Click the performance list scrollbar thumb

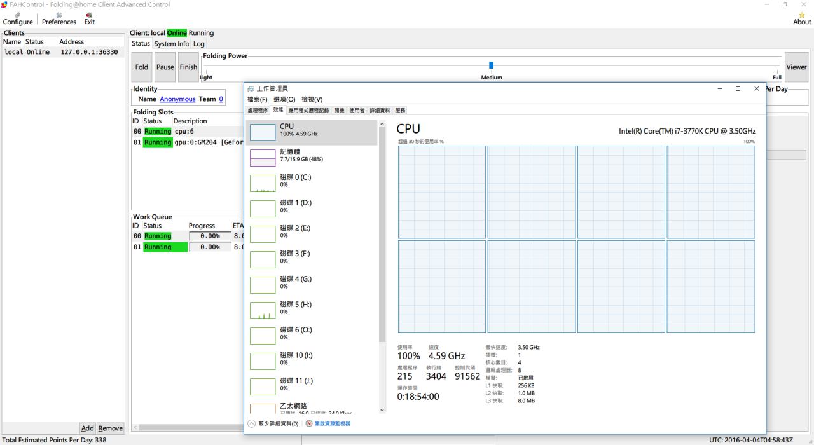pos(382,234)
